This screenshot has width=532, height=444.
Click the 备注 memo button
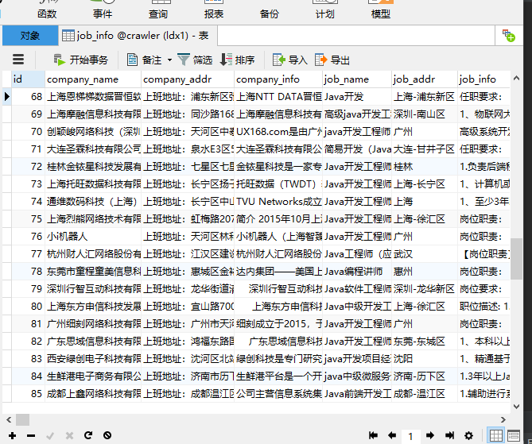pos(145,60)
